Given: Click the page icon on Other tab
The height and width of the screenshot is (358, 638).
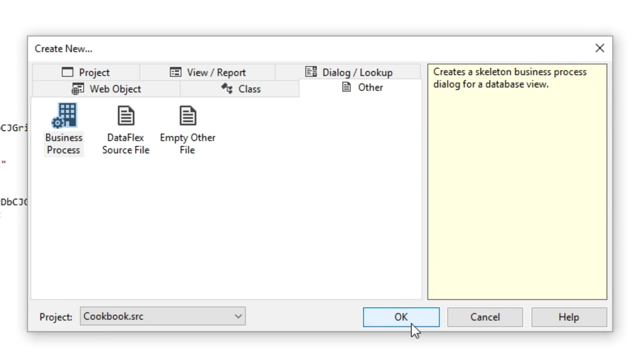Looking at the screenshot, I should pos(346,87).
